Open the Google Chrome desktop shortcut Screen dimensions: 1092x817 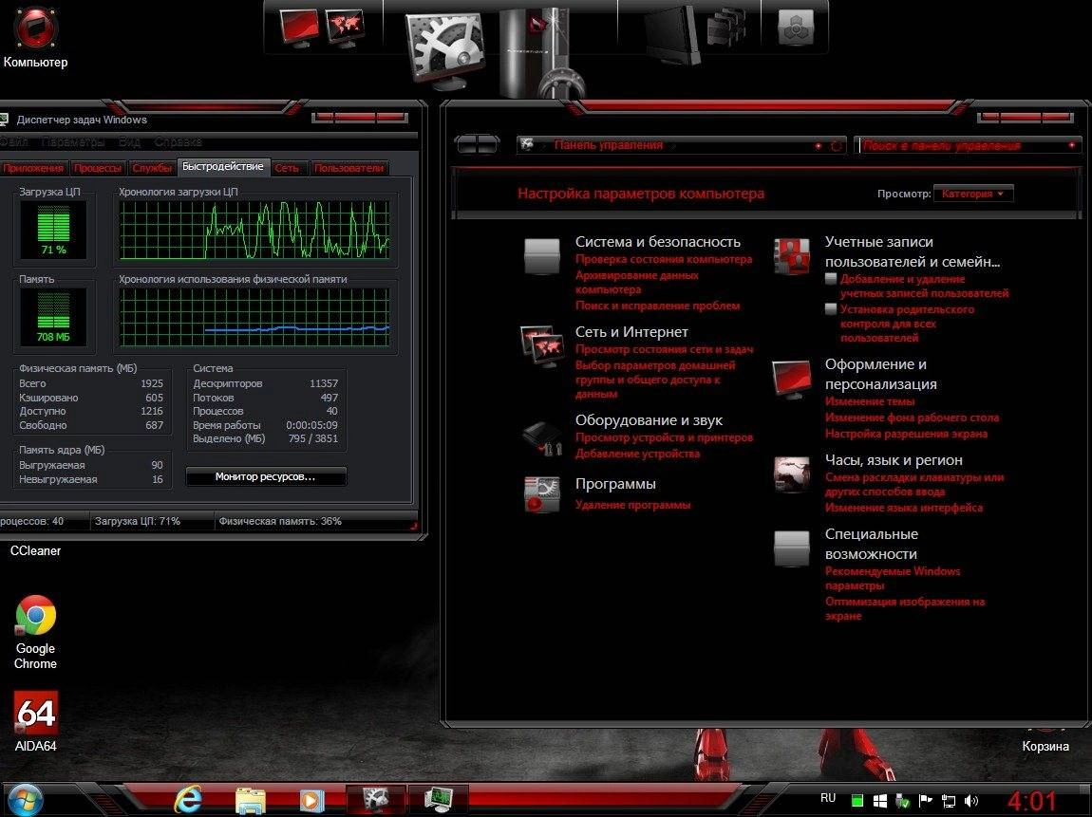tap(35, 632)
